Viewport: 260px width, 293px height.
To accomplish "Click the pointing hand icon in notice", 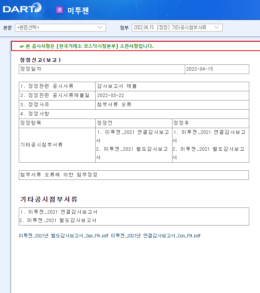I will 22,46.
